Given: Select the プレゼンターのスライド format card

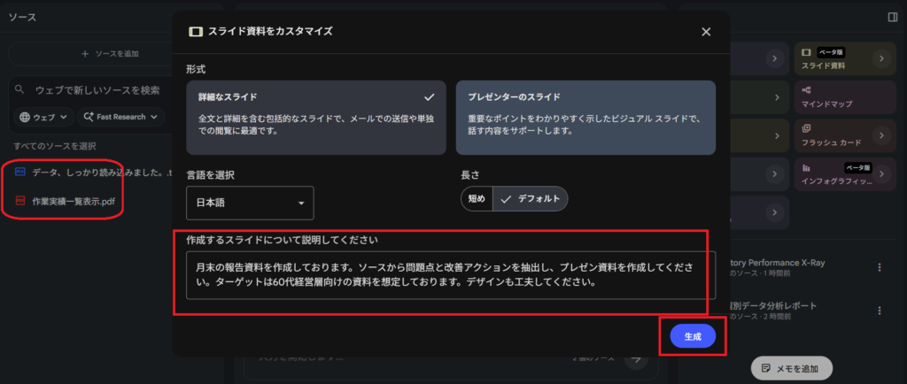Looking at the screenshot, I should tap(585, 117).
